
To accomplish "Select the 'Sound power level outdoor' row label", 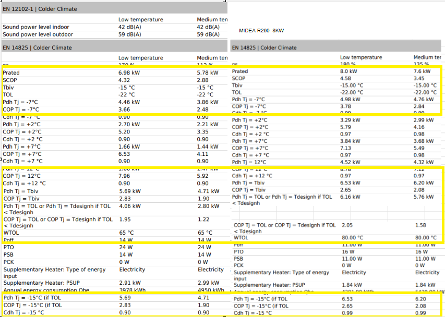I will coord(38,34).
